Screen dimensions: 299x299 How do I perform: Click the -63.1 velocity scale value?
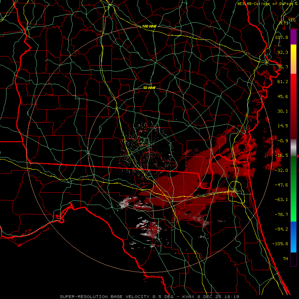click(281, 199)
